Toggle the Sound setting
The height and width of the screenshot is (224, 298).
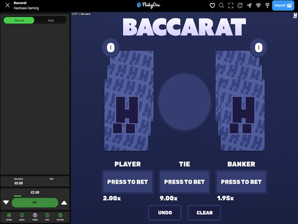click(x=9, y=215)
